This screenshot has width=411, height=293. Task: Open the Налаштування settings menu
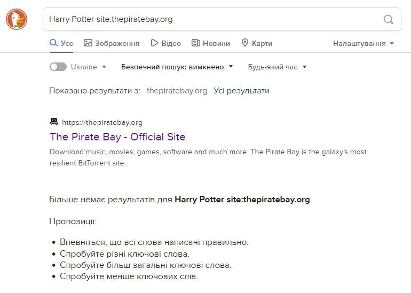(x=363, y=43)
